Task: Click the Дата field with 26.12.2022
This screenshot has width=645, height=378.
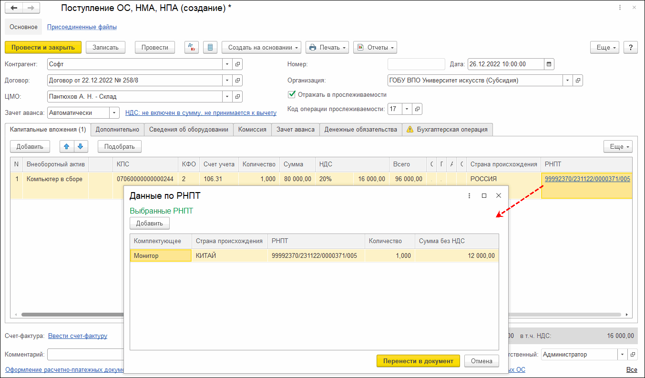Action: 506,64
